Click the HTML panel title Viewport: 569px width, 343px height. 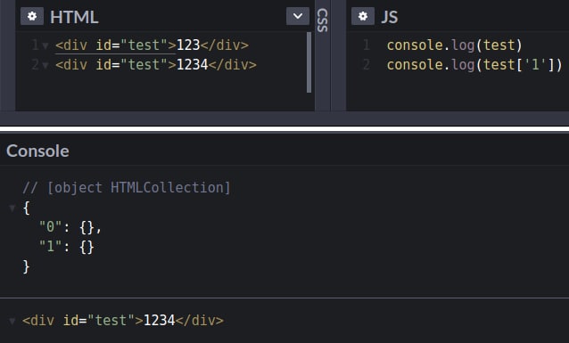(x=74, y=17)
